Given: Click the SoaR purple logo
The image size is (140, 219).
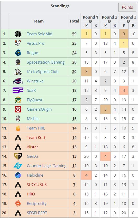Looking at the screenshot, I should (18, 91).
